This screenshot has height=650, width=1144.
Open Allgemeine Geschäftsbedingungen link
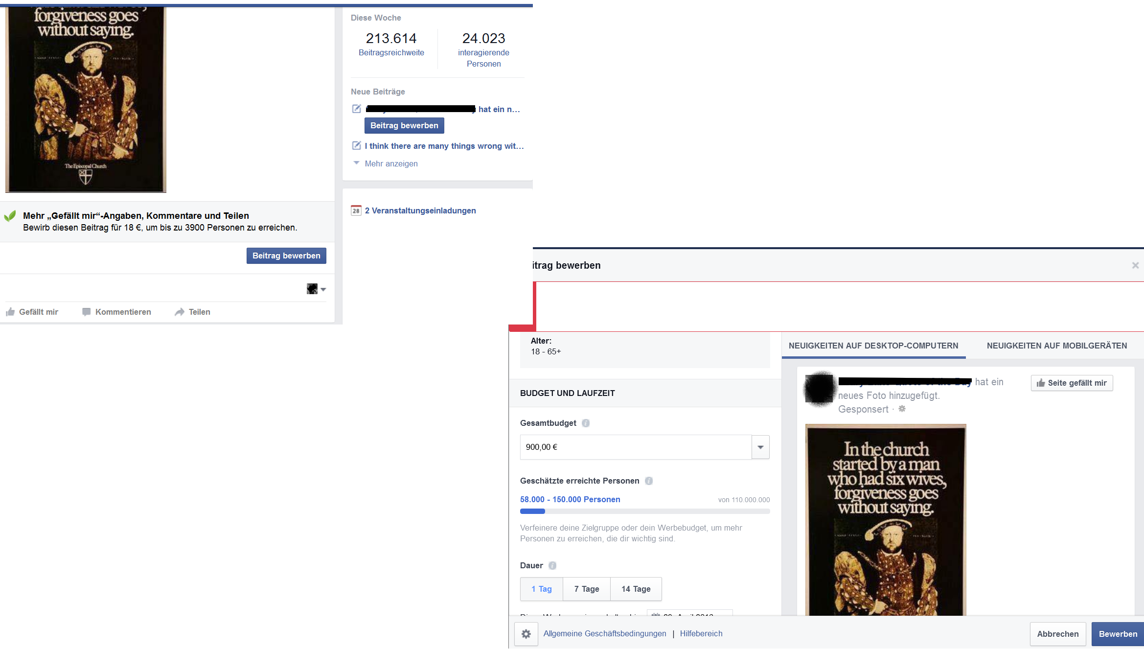pyautogui.click(x=605, y=633)
